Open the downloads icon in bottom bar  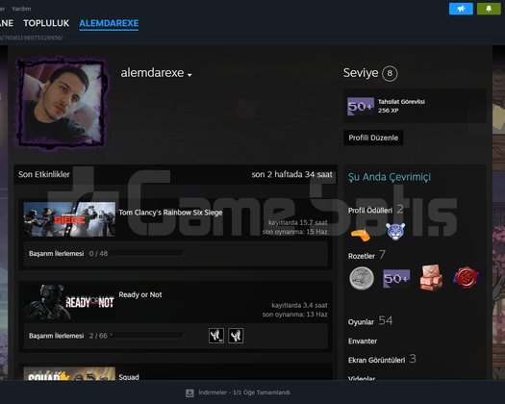pyautogui.click(x=189, y=392)
